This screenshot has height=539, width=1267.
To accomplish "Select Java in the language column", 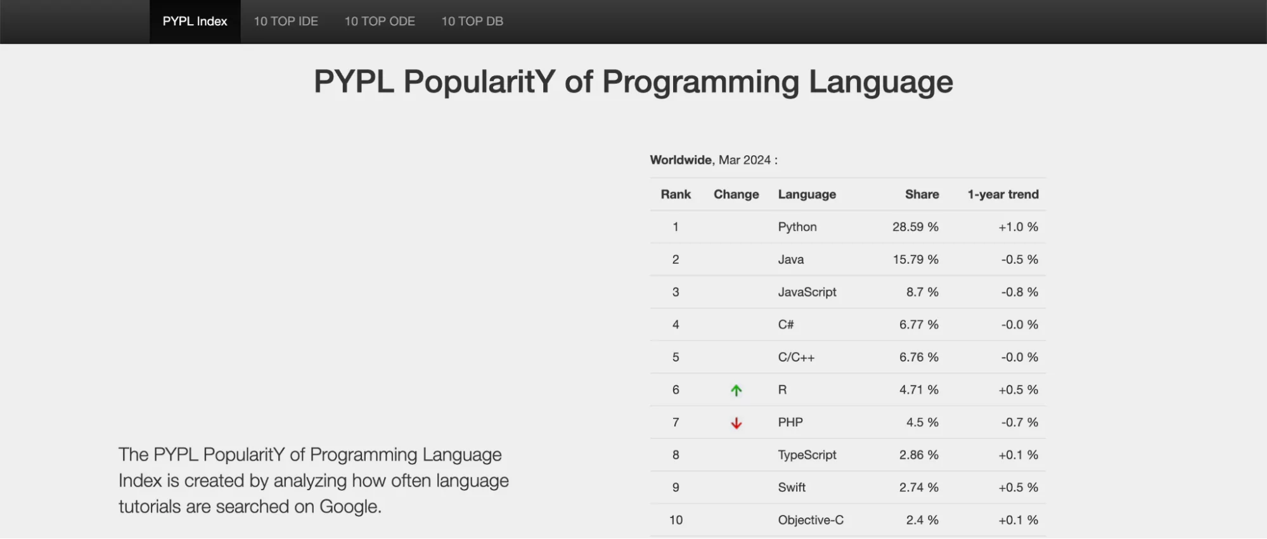I will click(790, 259).
